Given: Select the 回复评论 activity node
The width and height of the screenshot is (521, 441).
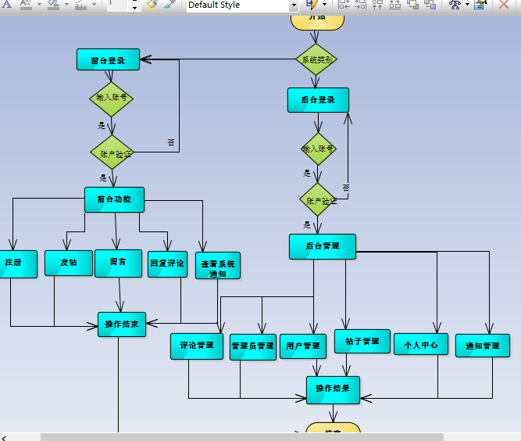Looking at the screenshot, I should click(167, 264).
